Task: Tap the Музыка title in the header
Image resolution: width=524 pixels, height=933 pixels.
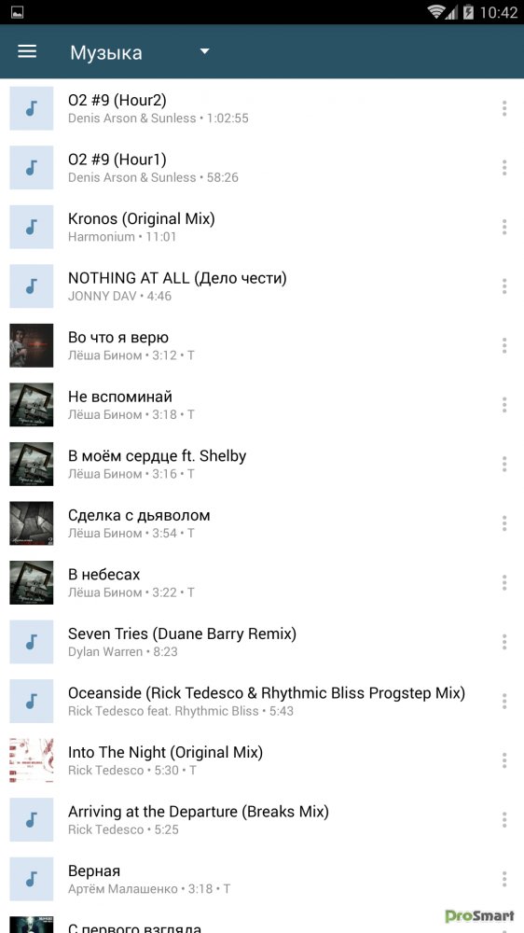Action: click(x=106, y=53)
